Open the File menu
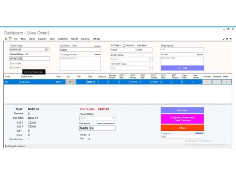Viewport: 236px width, 177px height. click(16, 39)
